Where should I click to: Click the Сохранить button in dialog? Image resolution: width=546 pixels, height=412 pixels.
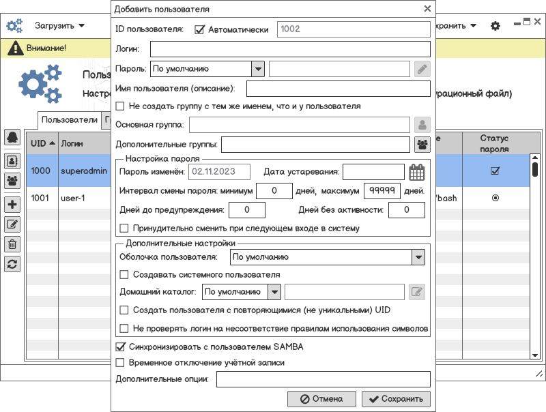(x=396, y=399)
